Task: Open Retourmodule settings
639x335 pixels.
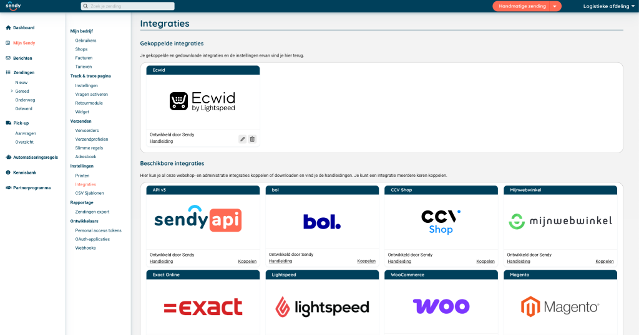Action: (x=89, y=103)
